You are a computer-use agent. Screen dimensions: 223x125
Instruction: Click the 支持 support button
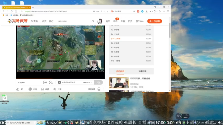click(33, 89)
